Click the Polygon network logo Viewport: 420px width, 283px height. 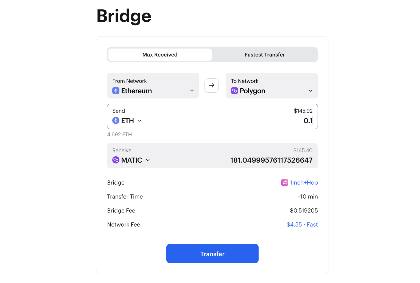(x=234, y=90)
